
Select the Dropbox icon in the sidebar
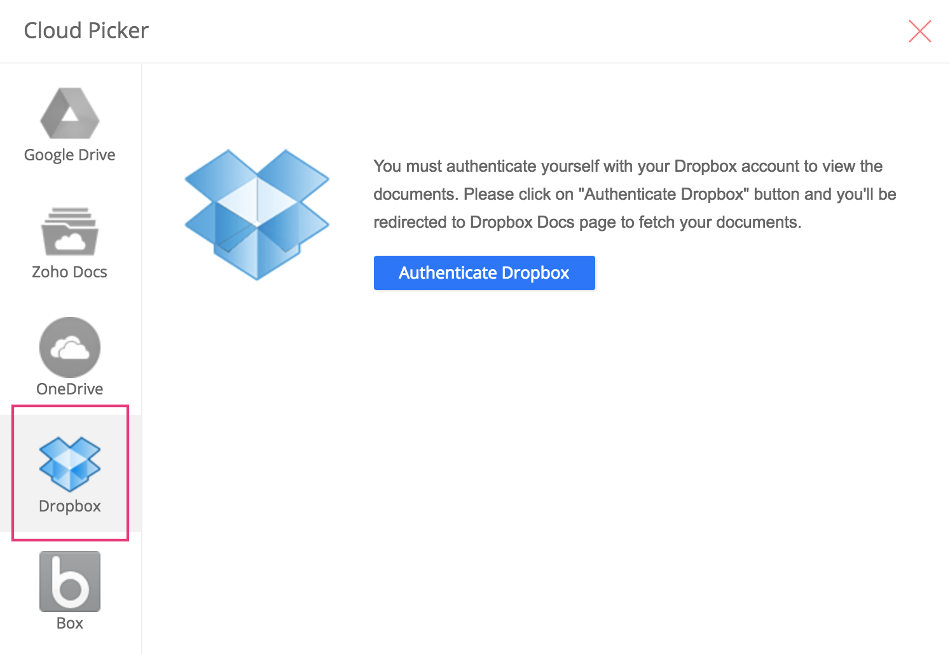(x=70, y=464)
